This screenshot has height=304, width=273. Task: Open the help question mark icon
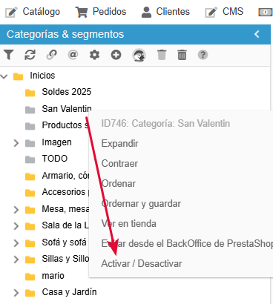(x=203, y=55)
